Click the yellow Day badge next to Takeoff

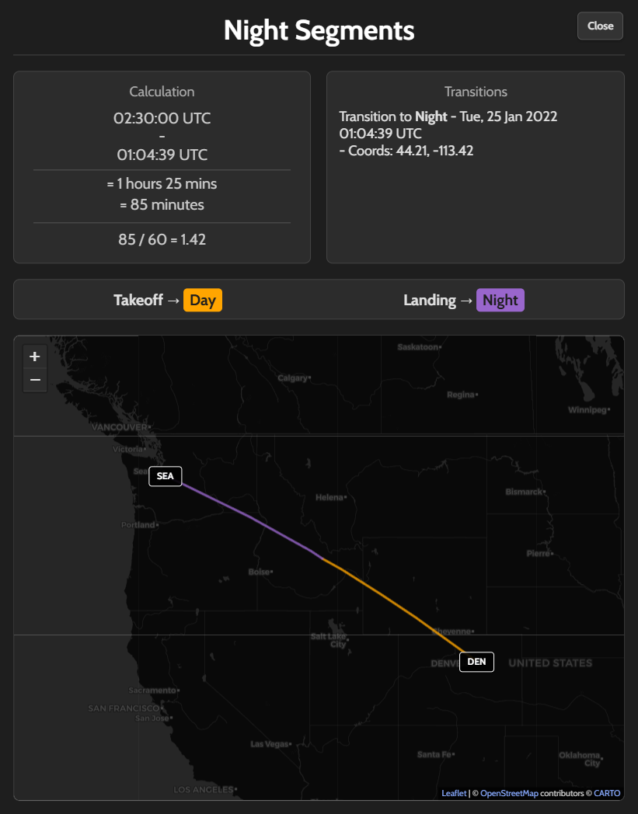click(202, 300)
